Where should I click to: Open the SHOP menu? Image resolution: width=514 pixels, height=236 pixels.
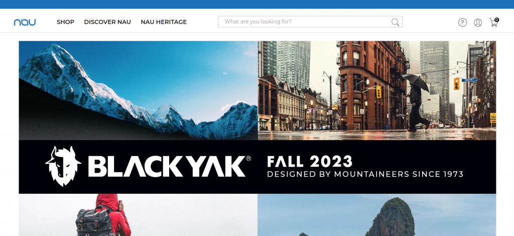pos(65,22)
